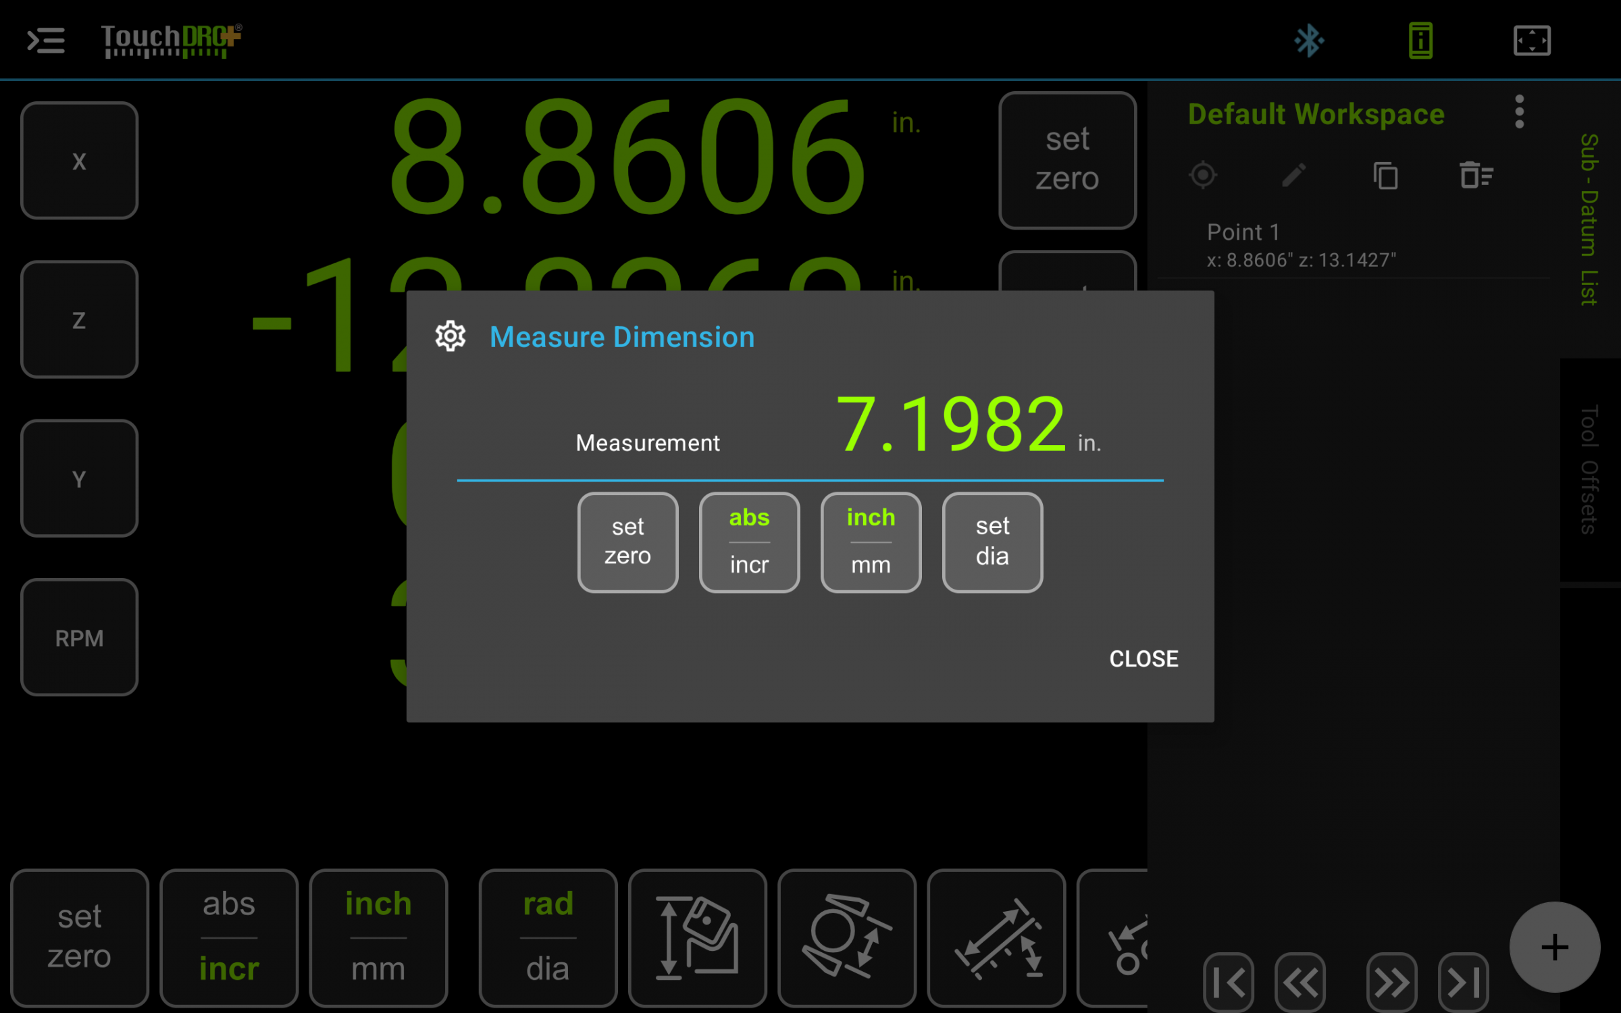Click set zero in the dialog
Screen dimensions: 1621x1013
click(627, 542)
